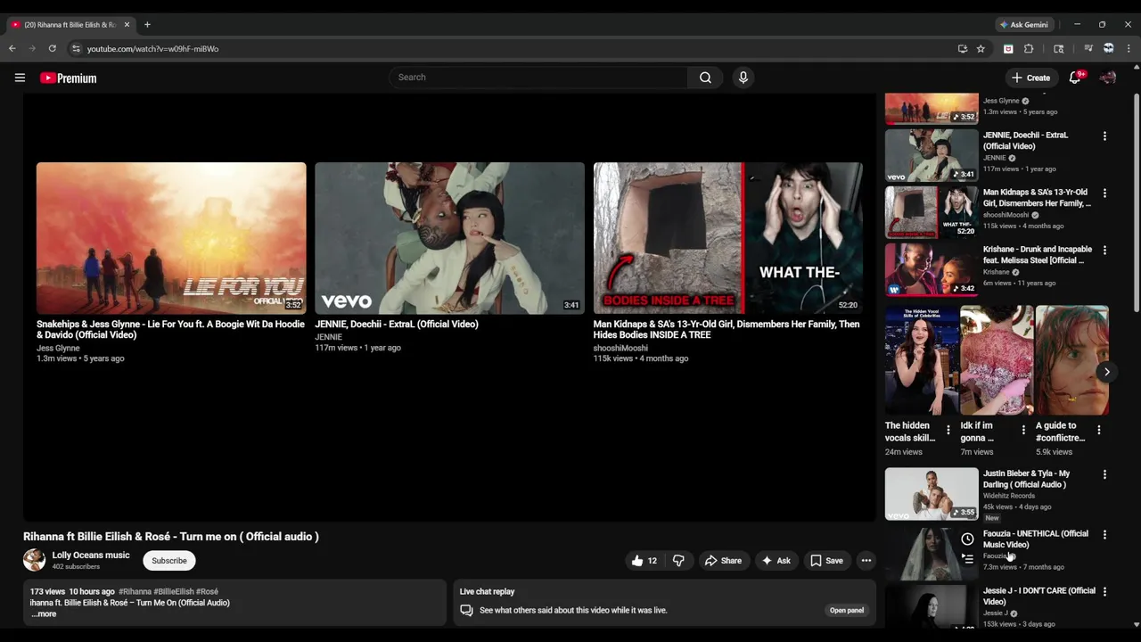Click site info icon in address bar
Image resolution: width=1141 pixels, height=642 pixels.
coord(76,49)
